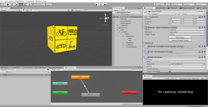Click the Pause button
The height and width of the screenshot is (107, 208).
(x=101, y=5)
